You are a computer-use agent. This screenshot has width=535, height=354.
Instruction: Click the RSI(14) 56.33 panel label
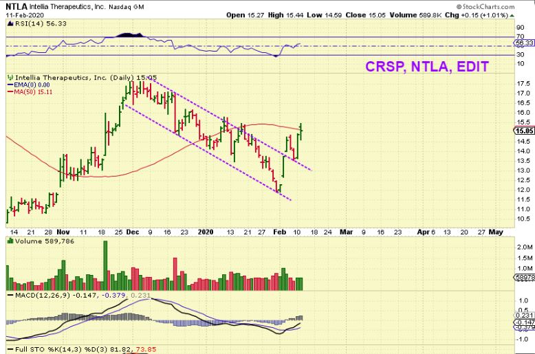[x=41, y=23]
